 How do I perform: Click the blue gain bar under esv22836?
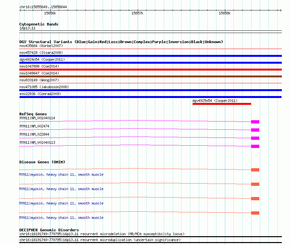click(150, 97)
